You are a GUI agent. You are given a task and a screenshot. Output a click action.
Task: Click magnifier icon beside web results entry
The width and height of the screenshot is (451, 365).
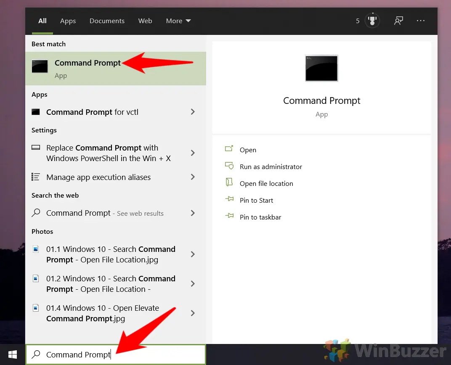(36, 213)
